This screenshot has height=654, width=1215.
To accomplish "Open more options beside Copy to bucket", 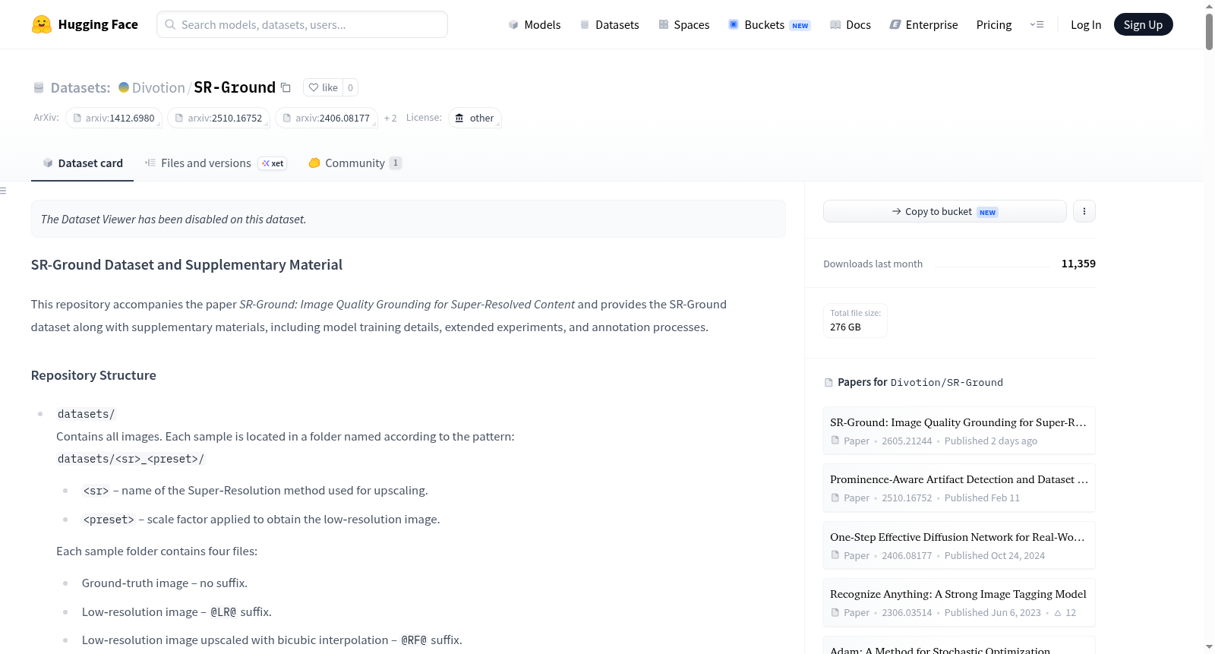I will click(x=1084, y=211).
